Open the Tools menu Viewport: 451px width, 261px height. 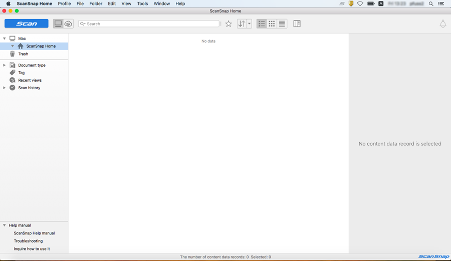click(x=142, y=4)
